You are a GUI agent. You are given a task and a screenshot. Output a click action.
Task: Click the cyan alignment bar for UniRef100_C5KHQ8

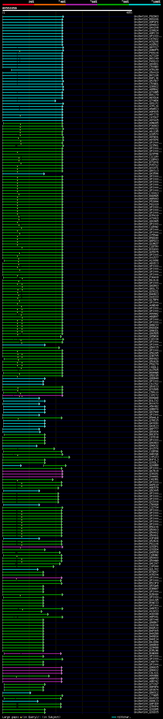coord(22,505)
